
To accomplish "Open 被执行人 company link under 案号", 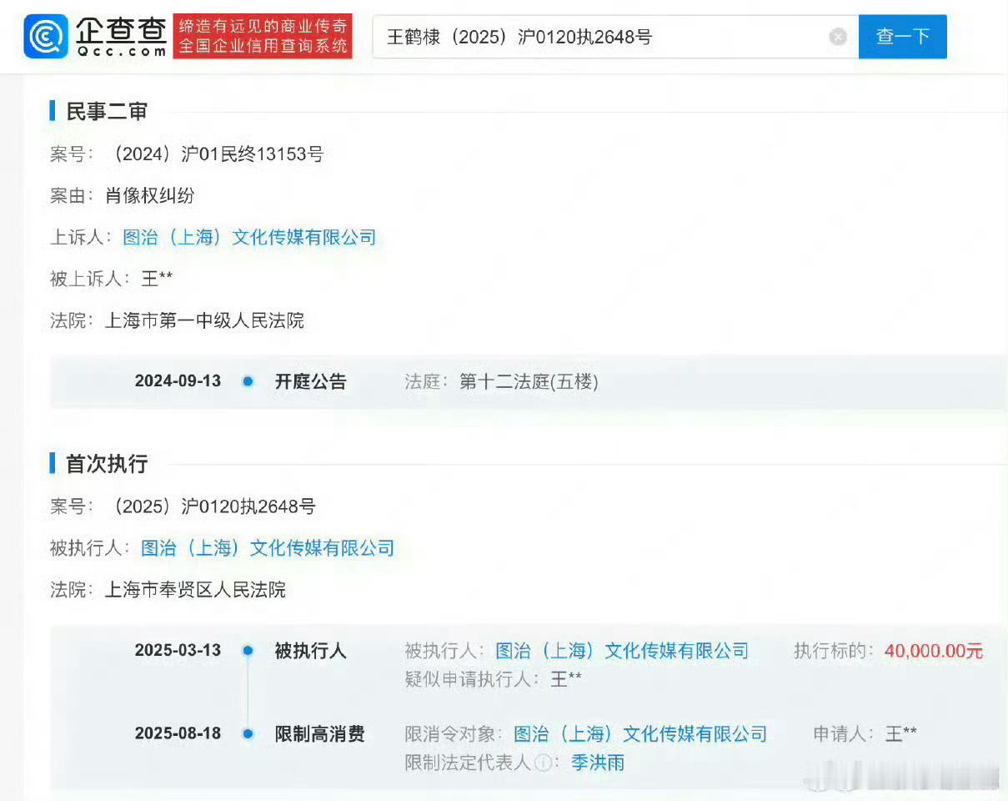I will (268, 548).
